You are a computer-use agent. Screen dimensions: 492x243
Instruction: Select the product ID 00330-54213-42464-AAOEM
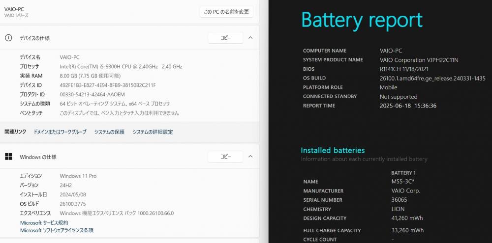pyautogui.click(x=92, y=95)
